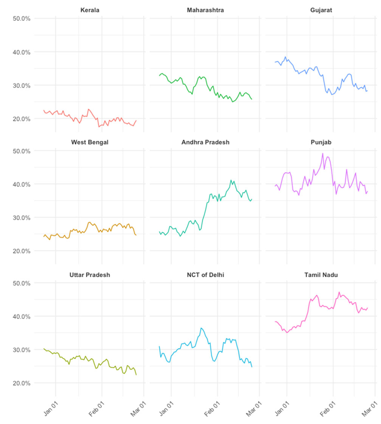Click the Tamil Nadu panel title
The width and height of the screenshot is (381, 424).
click(x=321, y=275)
